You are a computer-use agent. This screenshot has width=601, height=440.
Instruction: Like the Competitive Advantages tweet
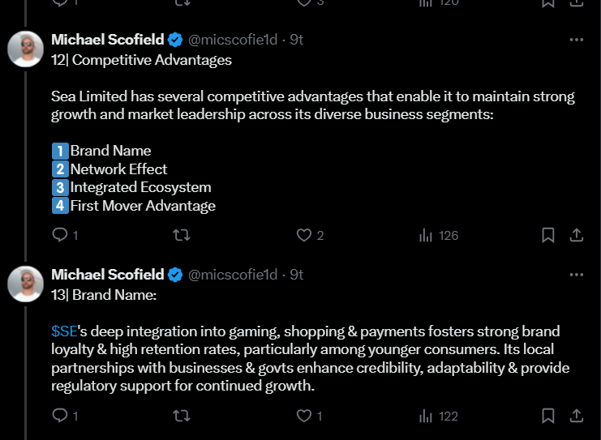pyautogui.click(x=304, y=235)
